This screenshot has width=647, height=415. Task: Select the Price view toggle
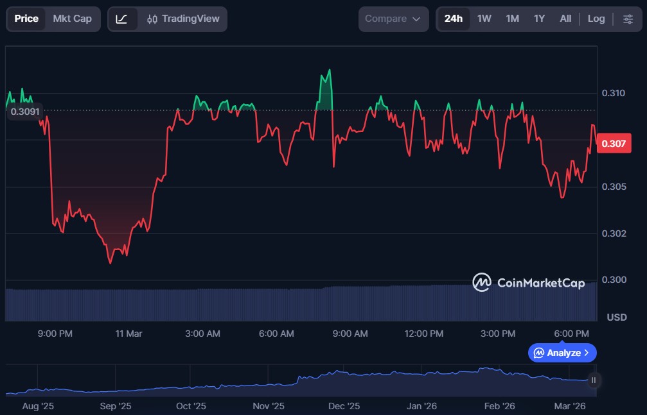26,19
